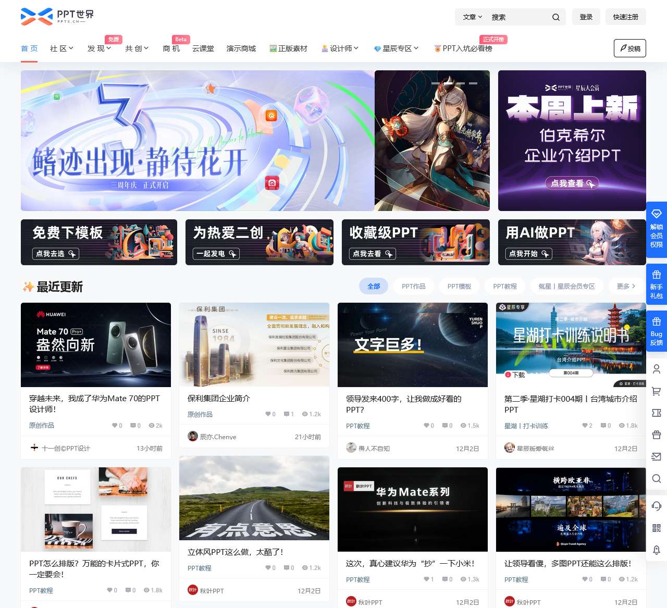The image size is (667, 608).
Task: Click the 辰亦.Chenye author avatar
Action: [193, 437]
